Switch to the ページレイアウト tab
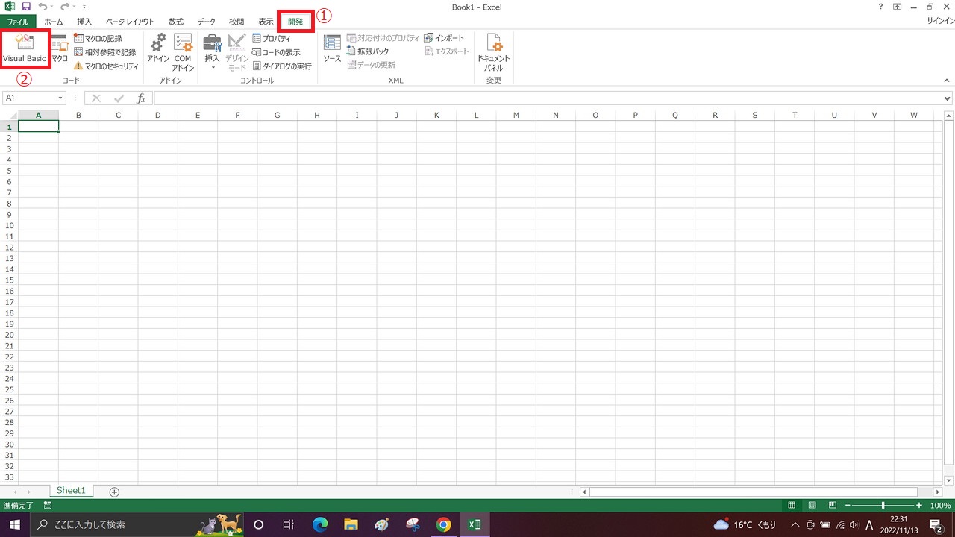Image resolution: width=955 pixels, height=537 pixels. (x=130, y=22)
